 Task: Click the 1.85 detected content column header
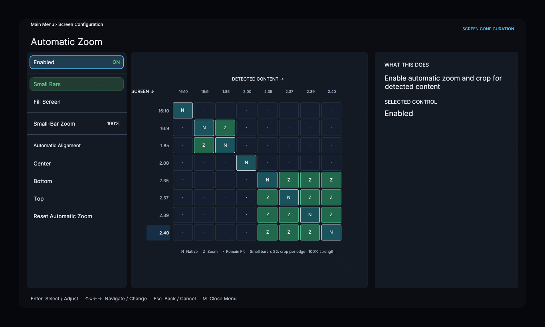pyautogui.click(x=226, y=92)
